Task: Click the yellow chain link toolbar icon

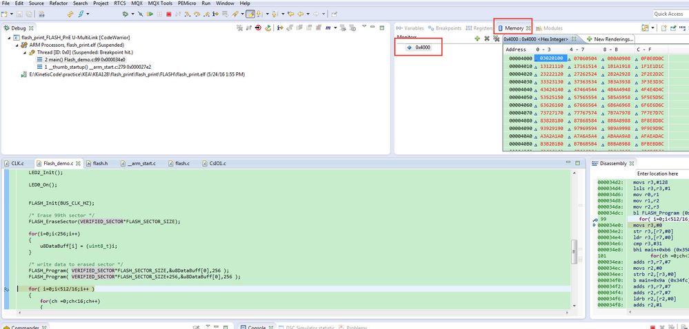Action: point(70,14)
